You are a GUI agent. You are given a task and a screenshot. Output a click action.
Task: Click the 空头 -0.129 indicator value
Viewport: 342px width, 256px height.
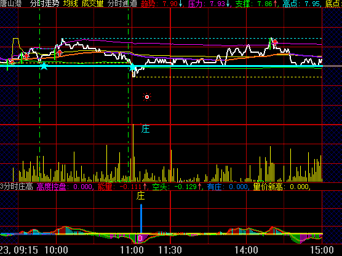tap(177, 187)
